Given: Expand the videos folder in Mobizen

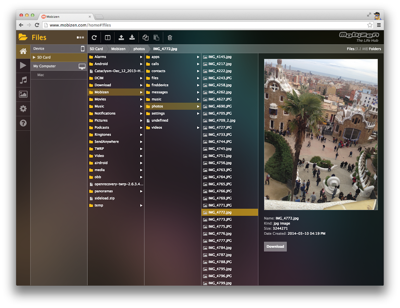Looking at the screenshot, I should point(198,128).
